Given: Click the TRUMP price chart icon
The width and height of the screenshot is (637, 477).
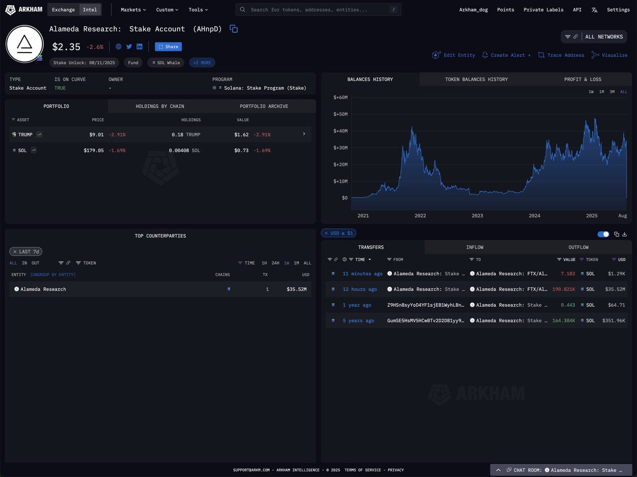Looking at the screenshot, I should pyautogui.click(x=39, y=134).
